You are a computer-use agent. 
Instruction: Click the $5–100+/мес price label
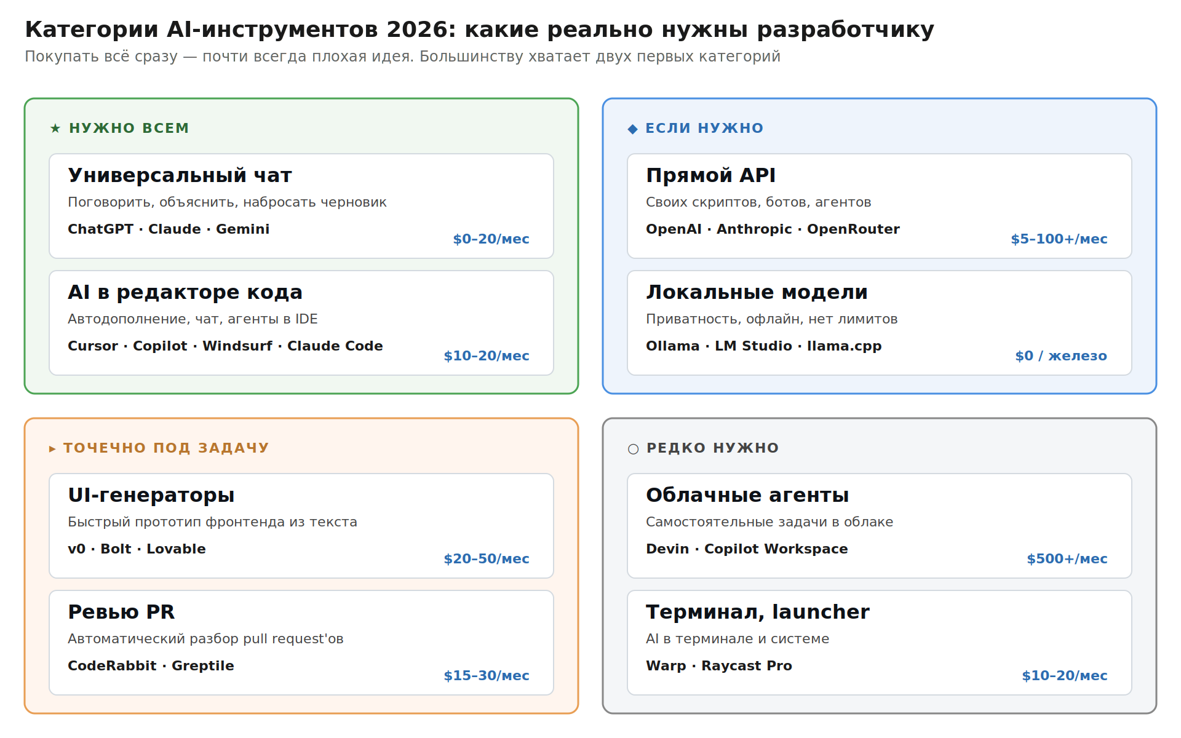pos(1059,239)
